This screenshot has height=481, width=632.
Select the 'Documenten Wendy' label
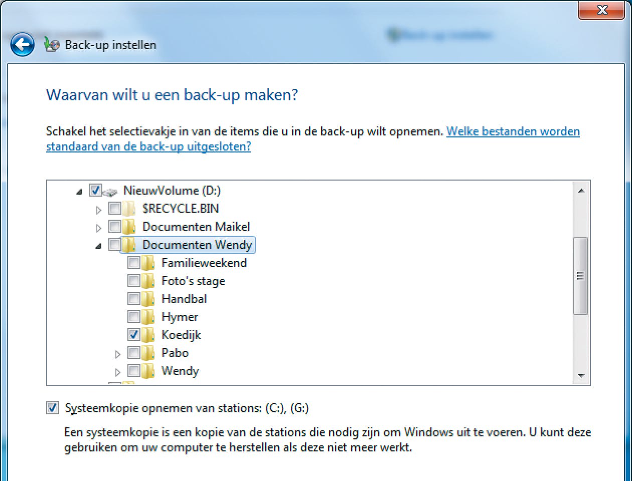(197, 245)
